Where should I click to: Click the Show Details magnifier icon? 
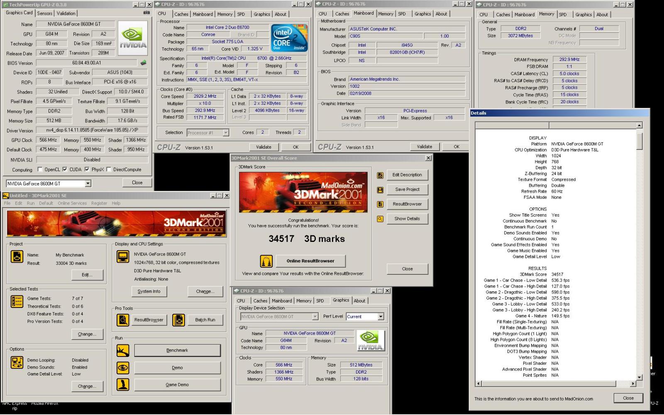380,219
